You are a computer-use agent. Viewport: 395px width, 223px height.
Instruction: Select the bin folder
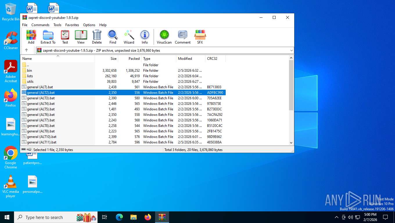(x=123, y=71)
